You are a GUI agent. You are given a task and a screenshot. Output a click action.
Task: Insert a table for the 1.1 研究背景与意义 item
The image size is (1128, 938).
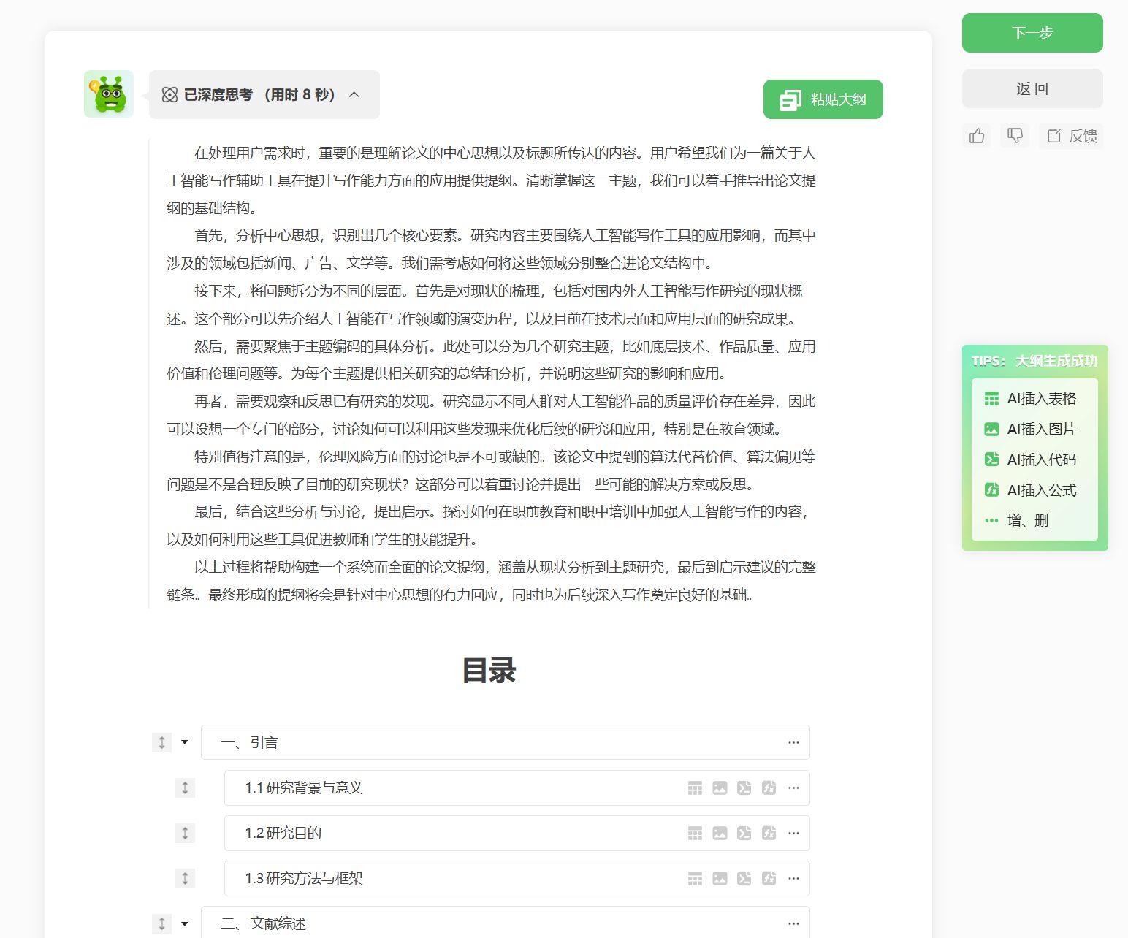(694, 788)
